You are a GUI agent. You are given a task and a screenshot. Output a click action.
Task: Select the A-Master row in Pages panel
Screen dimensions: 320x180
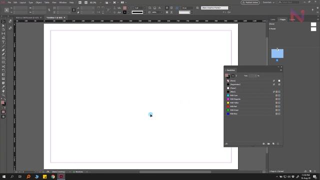point(292,29)
